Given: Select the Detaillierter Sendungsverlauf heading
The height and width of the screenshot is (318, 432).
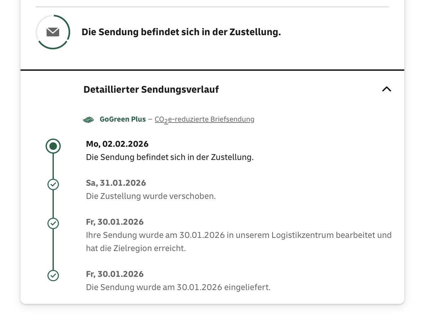Looking at the screenshot, I should click(151, 89).
